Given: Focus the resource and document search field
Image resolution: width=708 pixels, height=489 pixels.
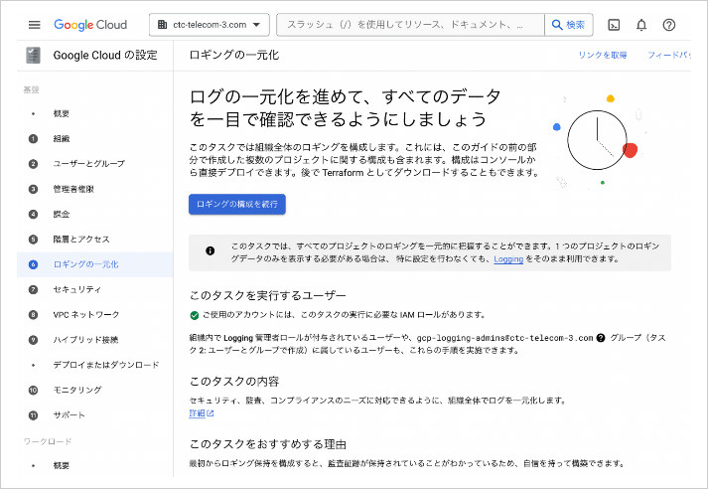Looking at the screenshot, I should pyautogui.click(x=410, y=25).
